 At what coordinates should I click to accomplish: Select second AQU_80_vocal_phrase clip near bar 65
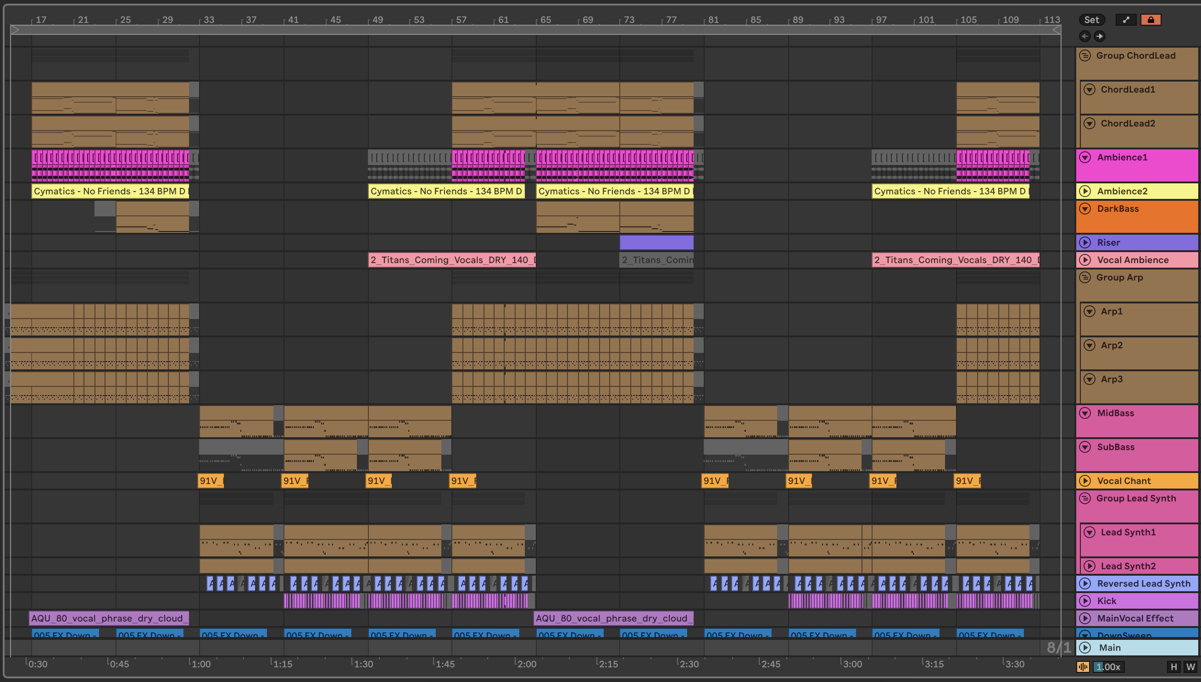pos(614,618)
